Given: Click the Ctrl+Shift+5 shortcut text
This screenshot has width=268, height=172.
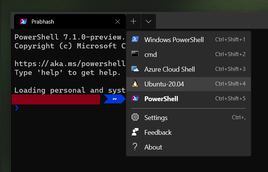Looking at the screenshot, I should [x=230, y=99].
